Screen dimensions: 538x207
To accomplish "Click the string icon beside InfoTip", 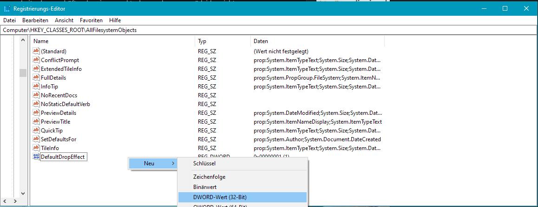I will [x=36, y=87].
